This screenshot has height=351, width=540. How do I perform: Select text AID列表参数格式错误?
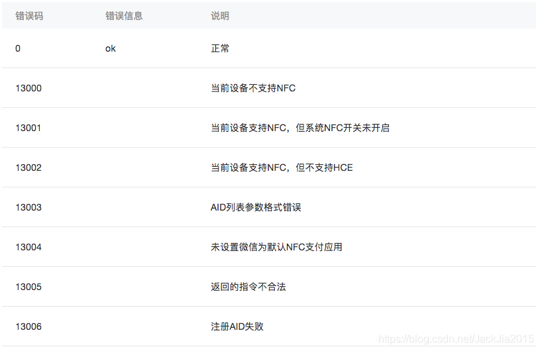(256, 207)
